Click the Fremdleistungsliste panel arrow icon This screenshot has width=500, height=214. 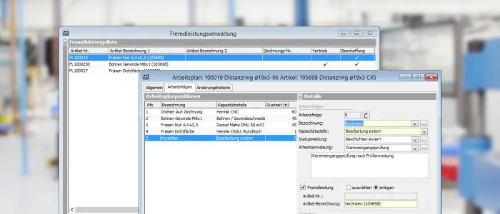[65, 42]
